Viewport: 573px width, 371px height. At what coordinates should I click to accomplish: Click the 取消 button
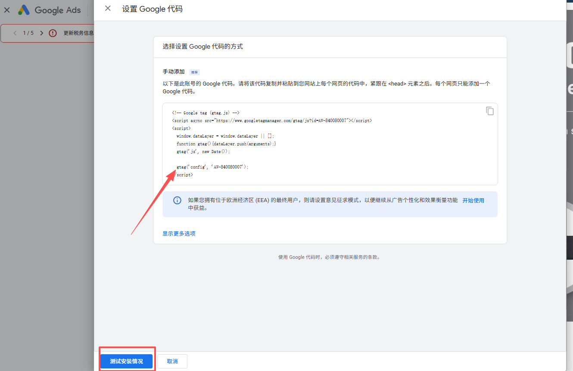172,361
